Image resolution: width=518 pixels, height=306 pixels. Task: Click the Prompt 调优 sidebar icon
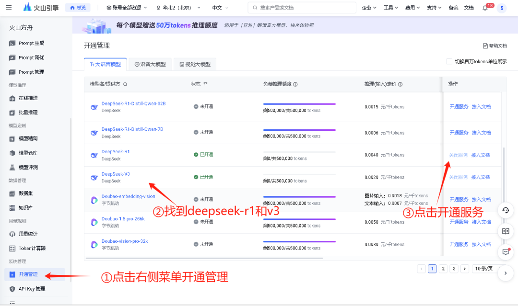[x=12, y=58]
